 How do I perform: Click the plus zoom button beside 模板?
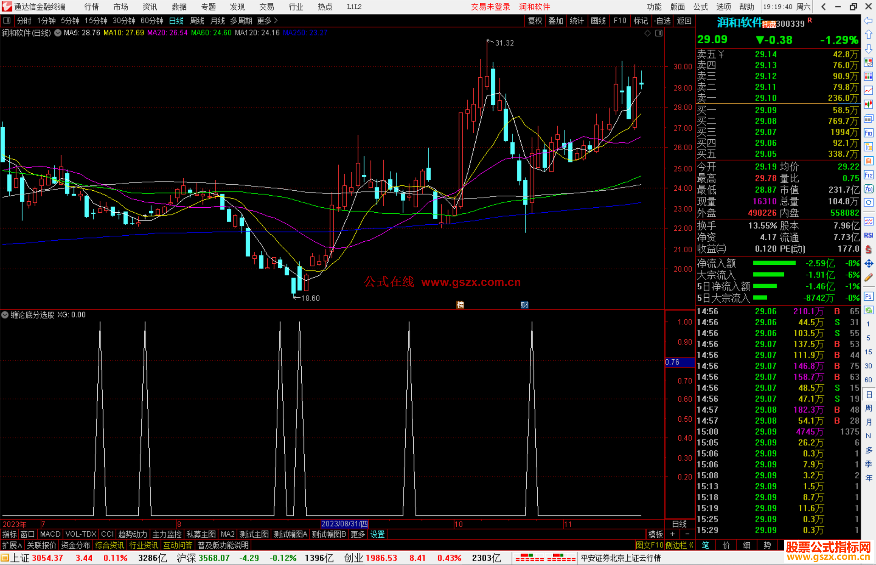tap(673, 534)
